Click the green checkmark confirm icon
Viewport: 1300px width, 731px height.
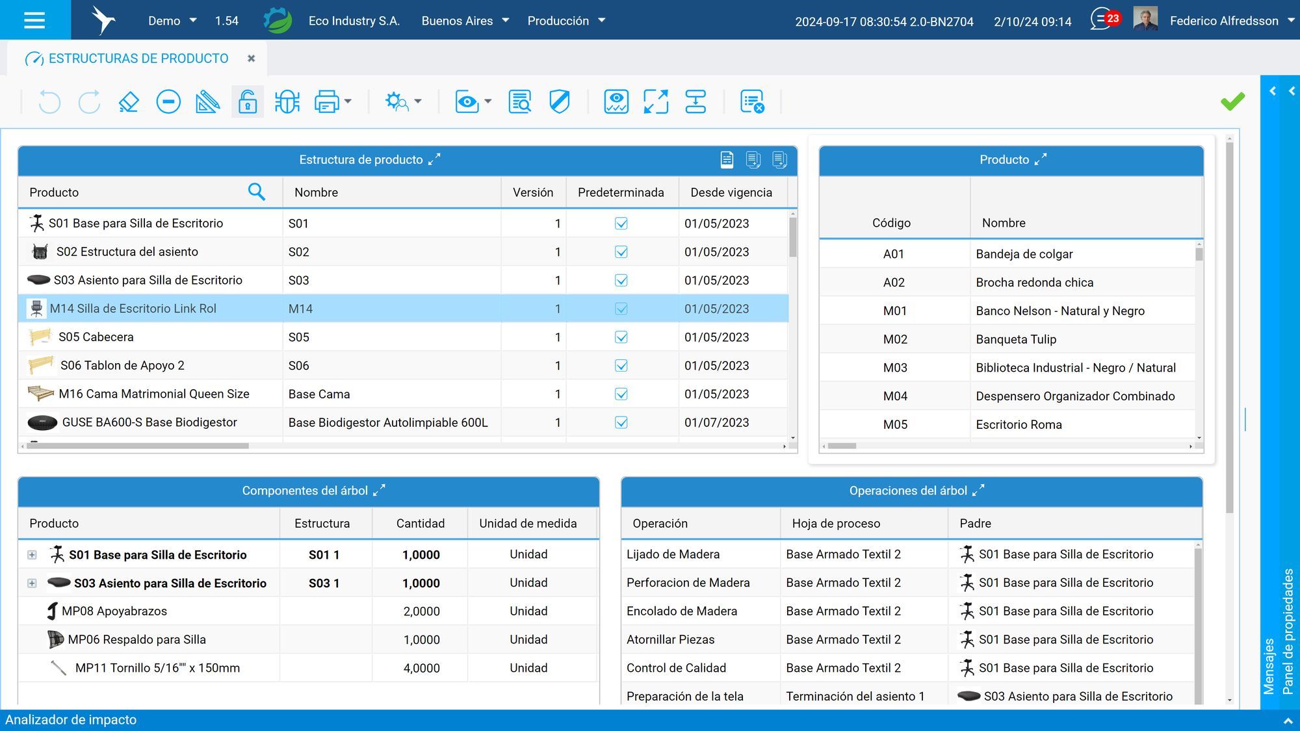coord(1232,101)
